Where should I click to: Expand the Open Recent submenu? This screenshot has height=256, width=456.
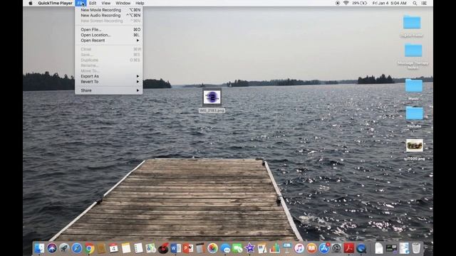point(109,41)
